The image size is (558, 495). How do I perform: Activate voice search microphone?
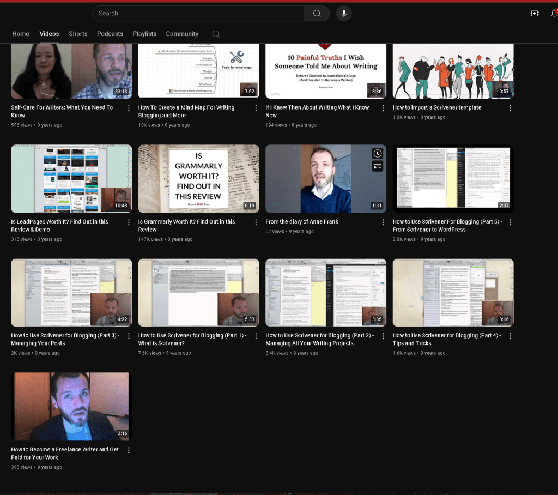click(x=344, y=14)
